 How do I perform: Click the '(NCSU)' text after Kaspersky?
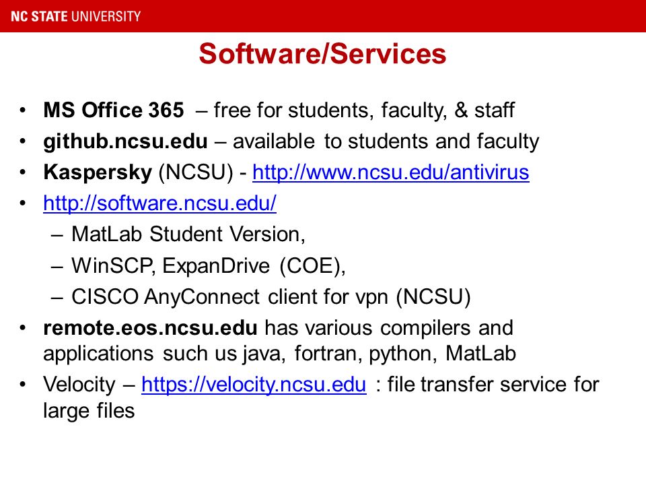(196, 172)
